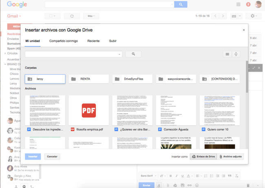This screenshot has height=188, width=265.
Task: Insert a photo from compose toolbar
Action: click(183, 185)
